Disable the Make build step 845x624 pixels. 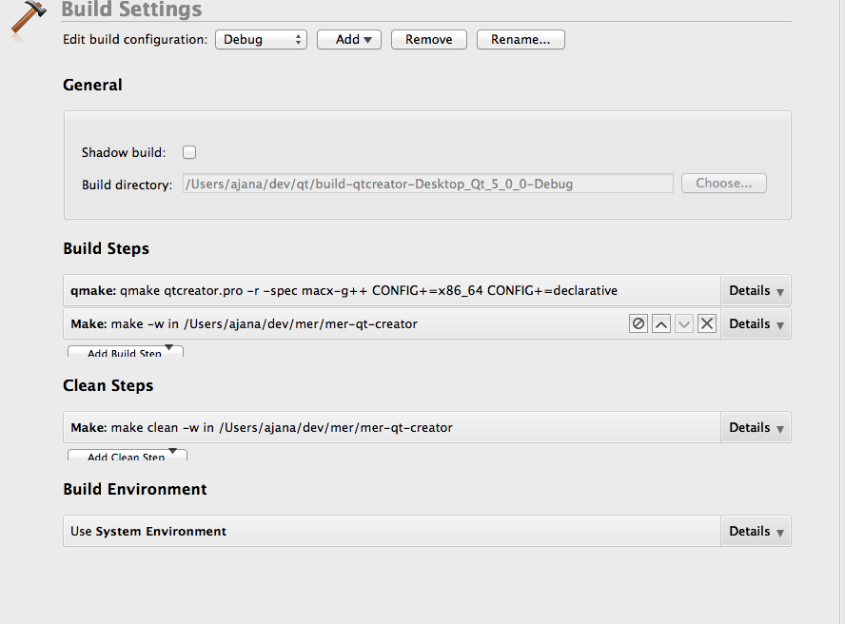click(x=639, y=323)
